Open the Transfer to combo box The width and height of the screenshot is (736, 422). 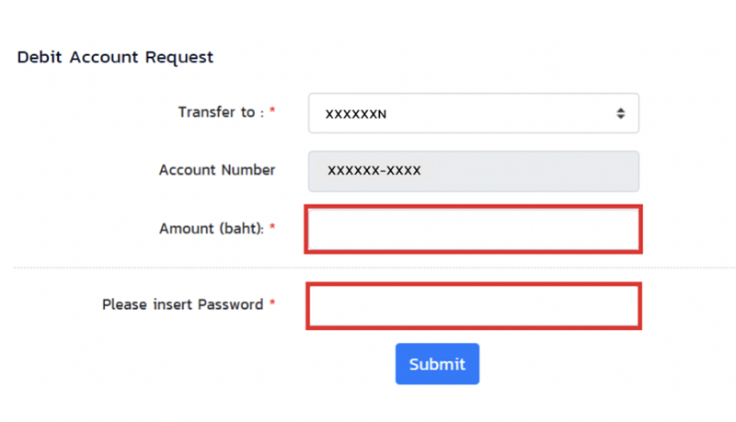(473, 113)
